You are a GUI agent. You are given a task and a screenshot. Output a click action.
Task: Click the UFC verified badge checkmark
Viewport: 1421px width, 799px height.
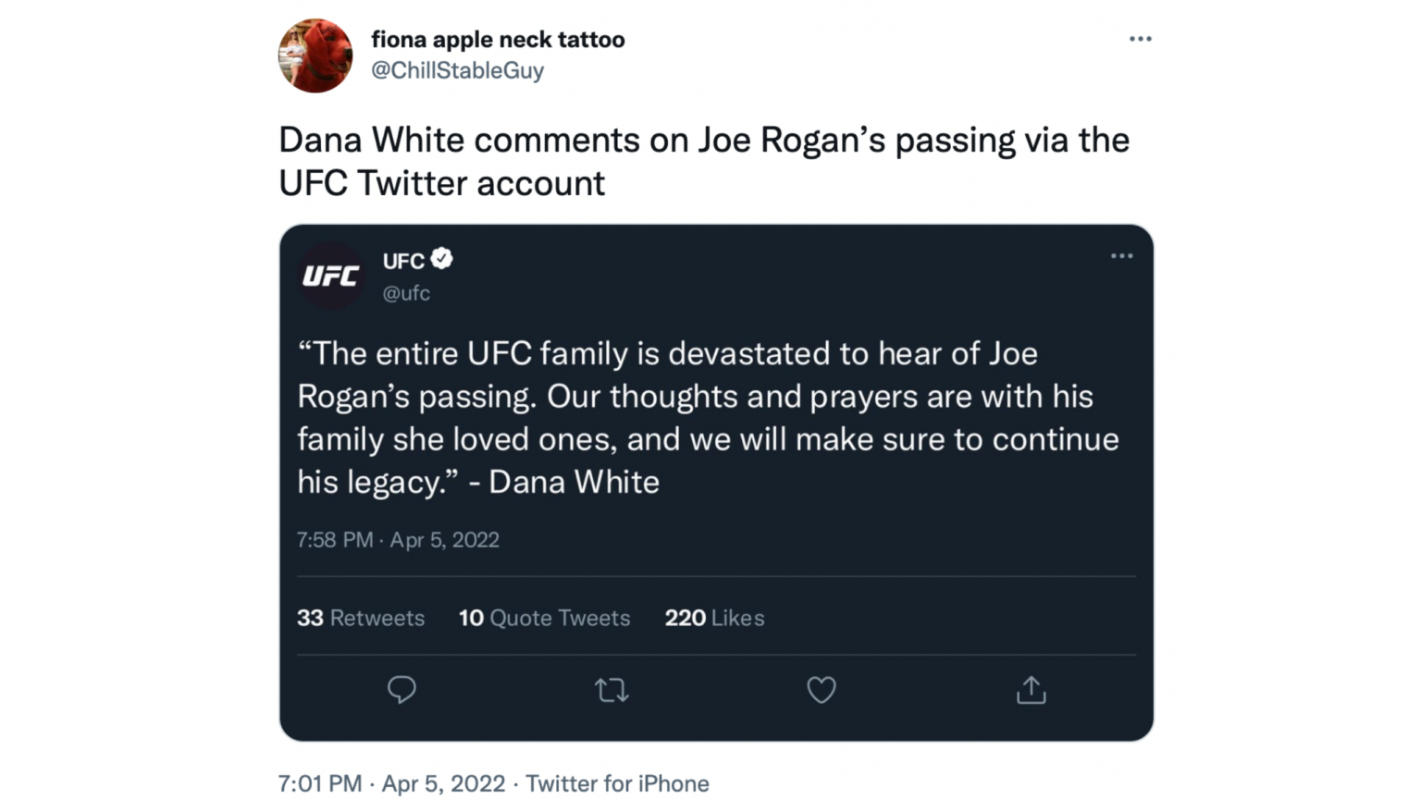[442, 260]
